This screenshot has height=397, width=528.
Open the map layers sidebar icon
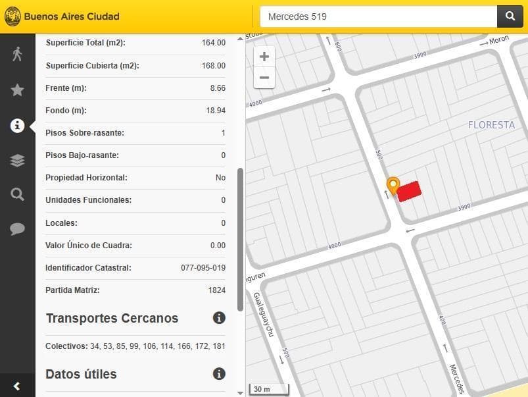(x=18, y=161)
